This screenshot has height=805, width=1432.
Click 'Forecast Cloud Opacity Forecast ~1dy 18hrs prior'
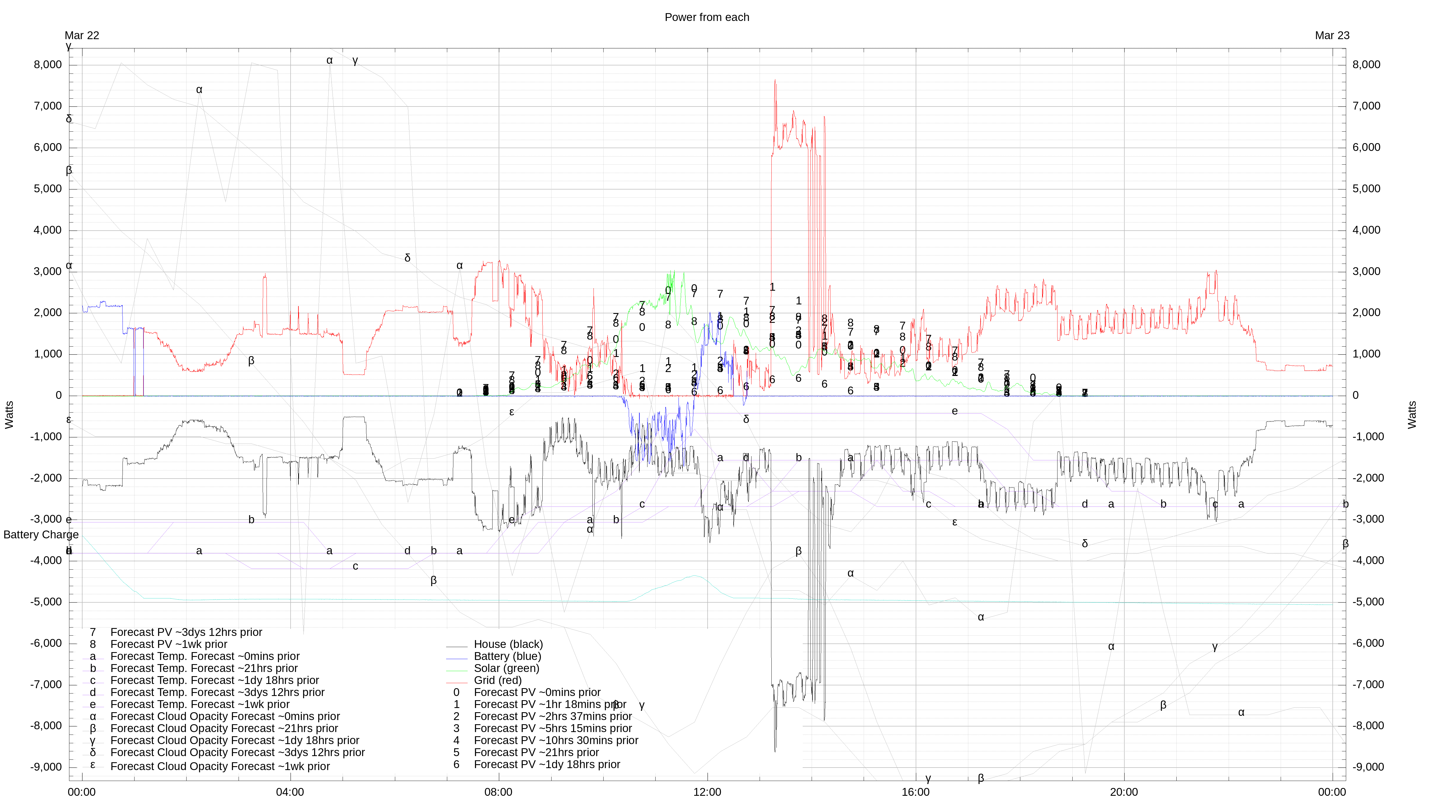tap(235, 740)
